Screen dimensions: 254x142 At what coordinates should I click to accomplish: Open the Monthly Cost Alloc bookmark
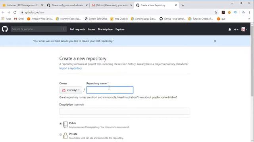click(x=68, y=19)
